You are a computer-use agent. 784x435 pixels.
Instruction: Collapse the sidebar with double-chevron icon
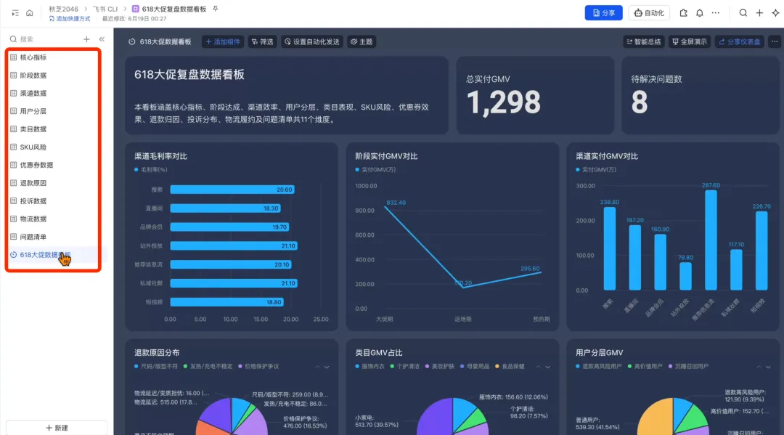point(102,39)
